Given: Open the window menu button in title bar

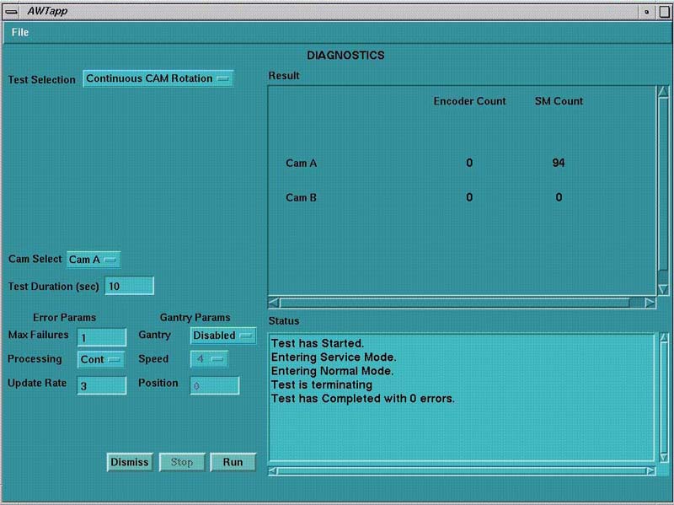Looking at the screenshot, I should point(13,12).
